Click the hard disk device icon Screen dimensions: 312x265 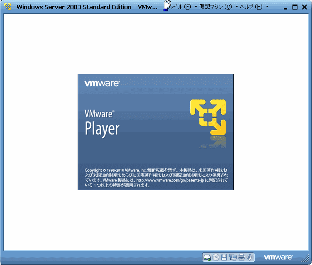pos(207,257)
